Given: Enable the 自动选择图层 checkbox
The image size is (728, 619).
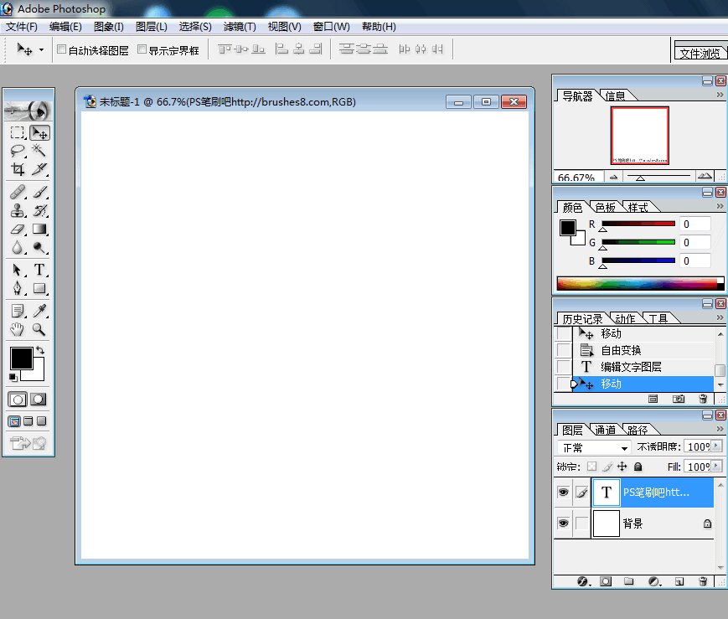Looking at the screenshot, I should click(61, 50).
